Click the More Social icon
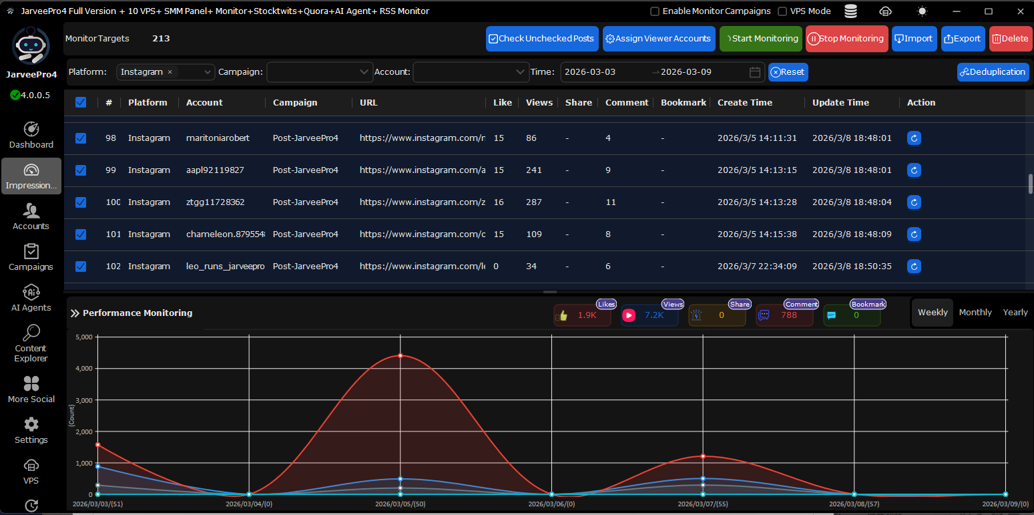 point(31,383)
